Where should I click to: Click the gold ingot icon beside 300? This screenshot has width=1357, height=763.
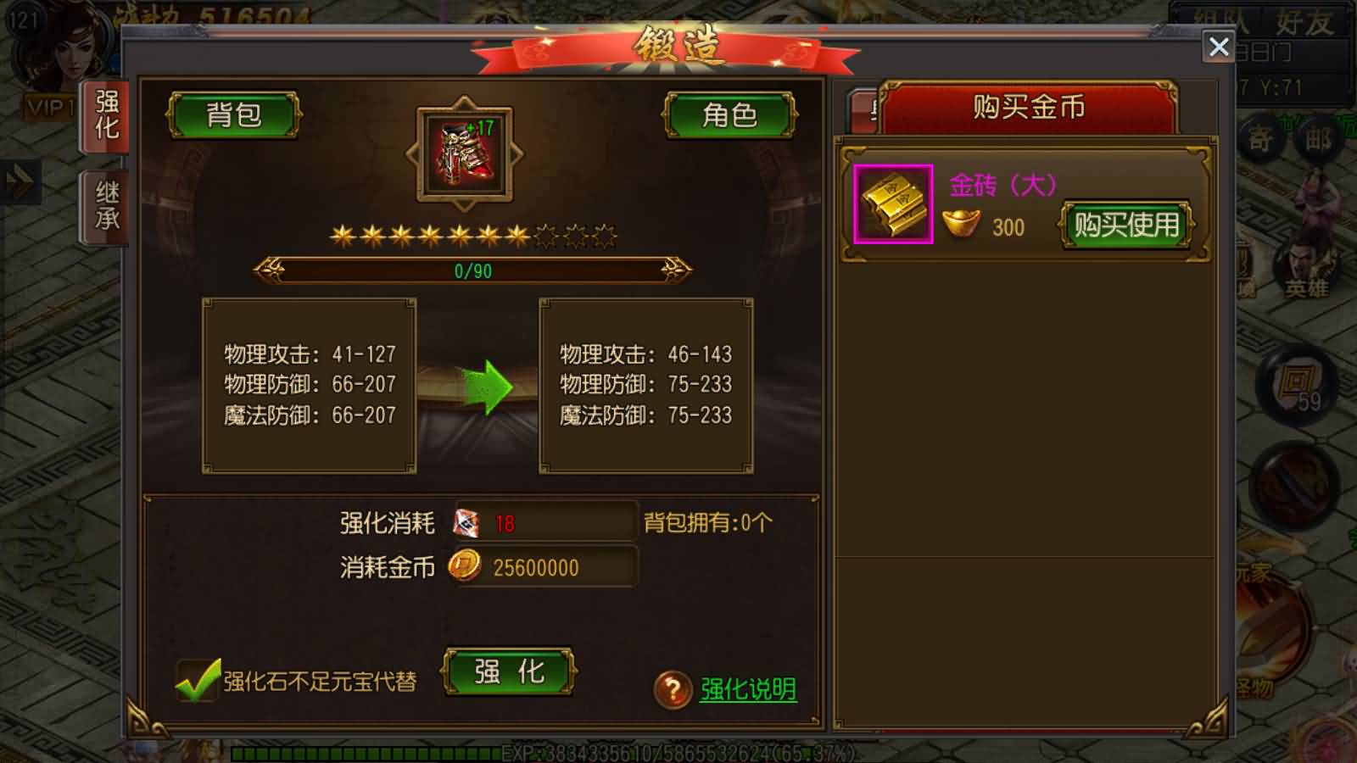(961, 223)
